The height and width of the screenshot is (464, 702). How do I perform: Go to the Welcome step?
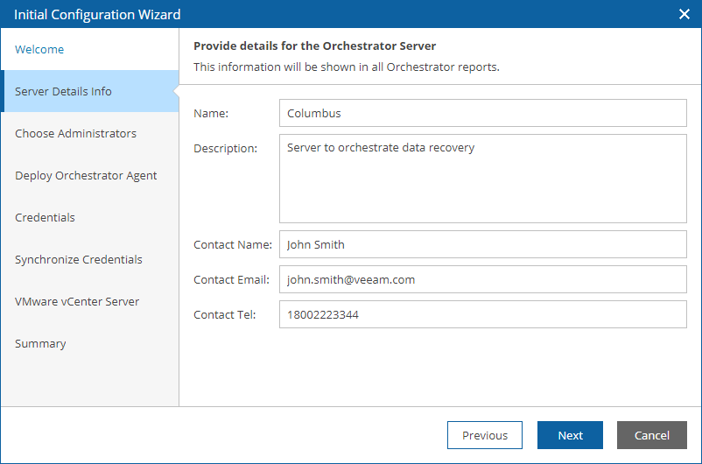click(x=89, y=49)
